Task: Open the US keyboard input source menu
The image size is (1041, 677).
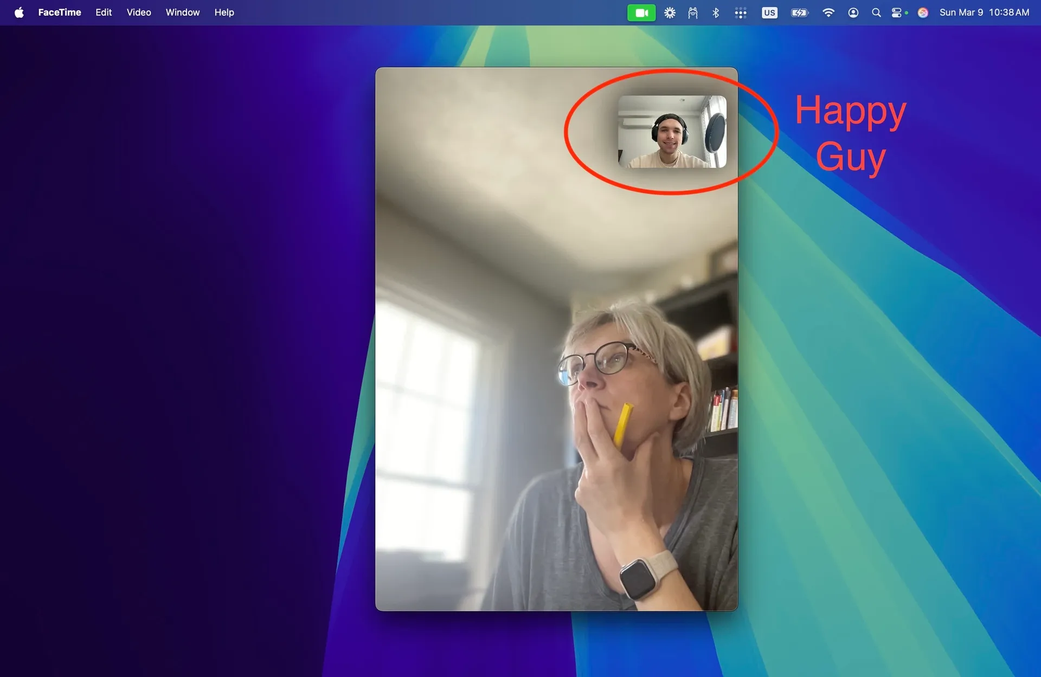Action: [769, 12]
